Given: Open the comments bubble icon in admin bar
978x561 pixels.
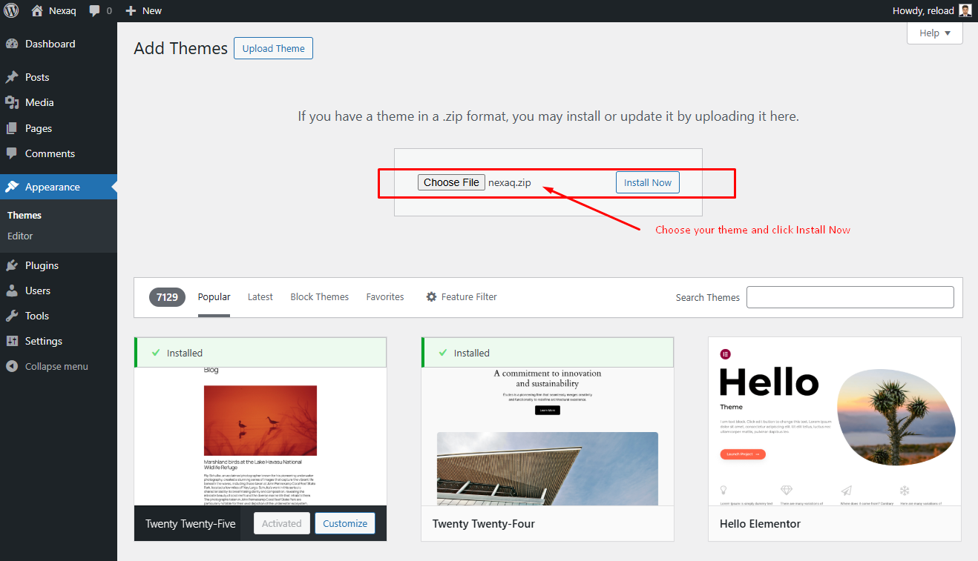Looking at the screenshot, I should point(95,11).
